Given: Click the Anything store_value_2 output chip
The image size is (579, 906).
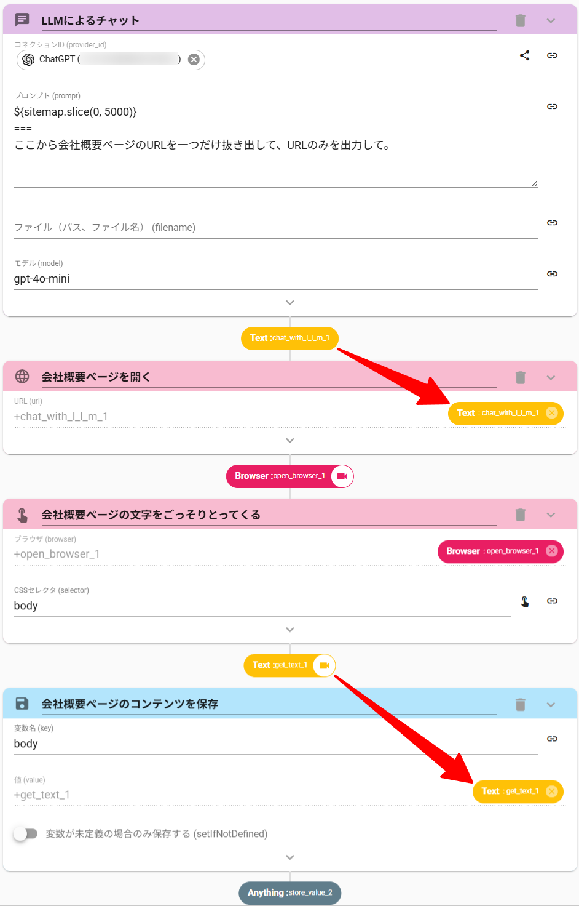Looking at the screenshot, I should [x=289, y=893].
